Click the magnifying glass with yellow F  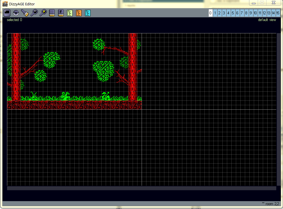tap(43, 13)
